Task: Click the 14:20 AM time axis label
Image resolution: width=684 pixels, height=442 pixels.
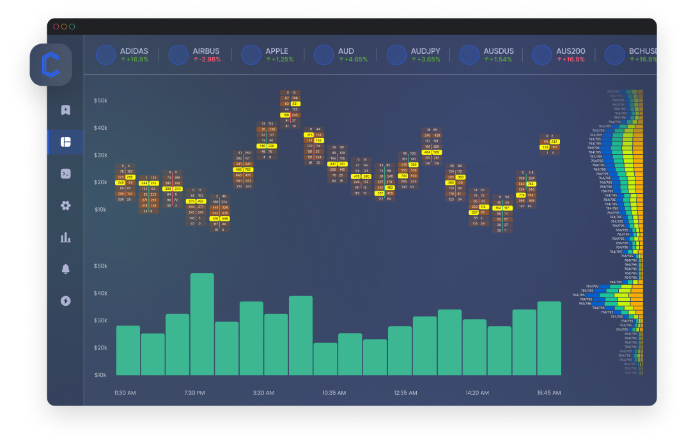Action: [477, 393]
